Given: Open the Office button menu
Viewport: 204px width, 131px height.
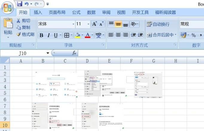Looking at the screenshot, I should point(7,8).
